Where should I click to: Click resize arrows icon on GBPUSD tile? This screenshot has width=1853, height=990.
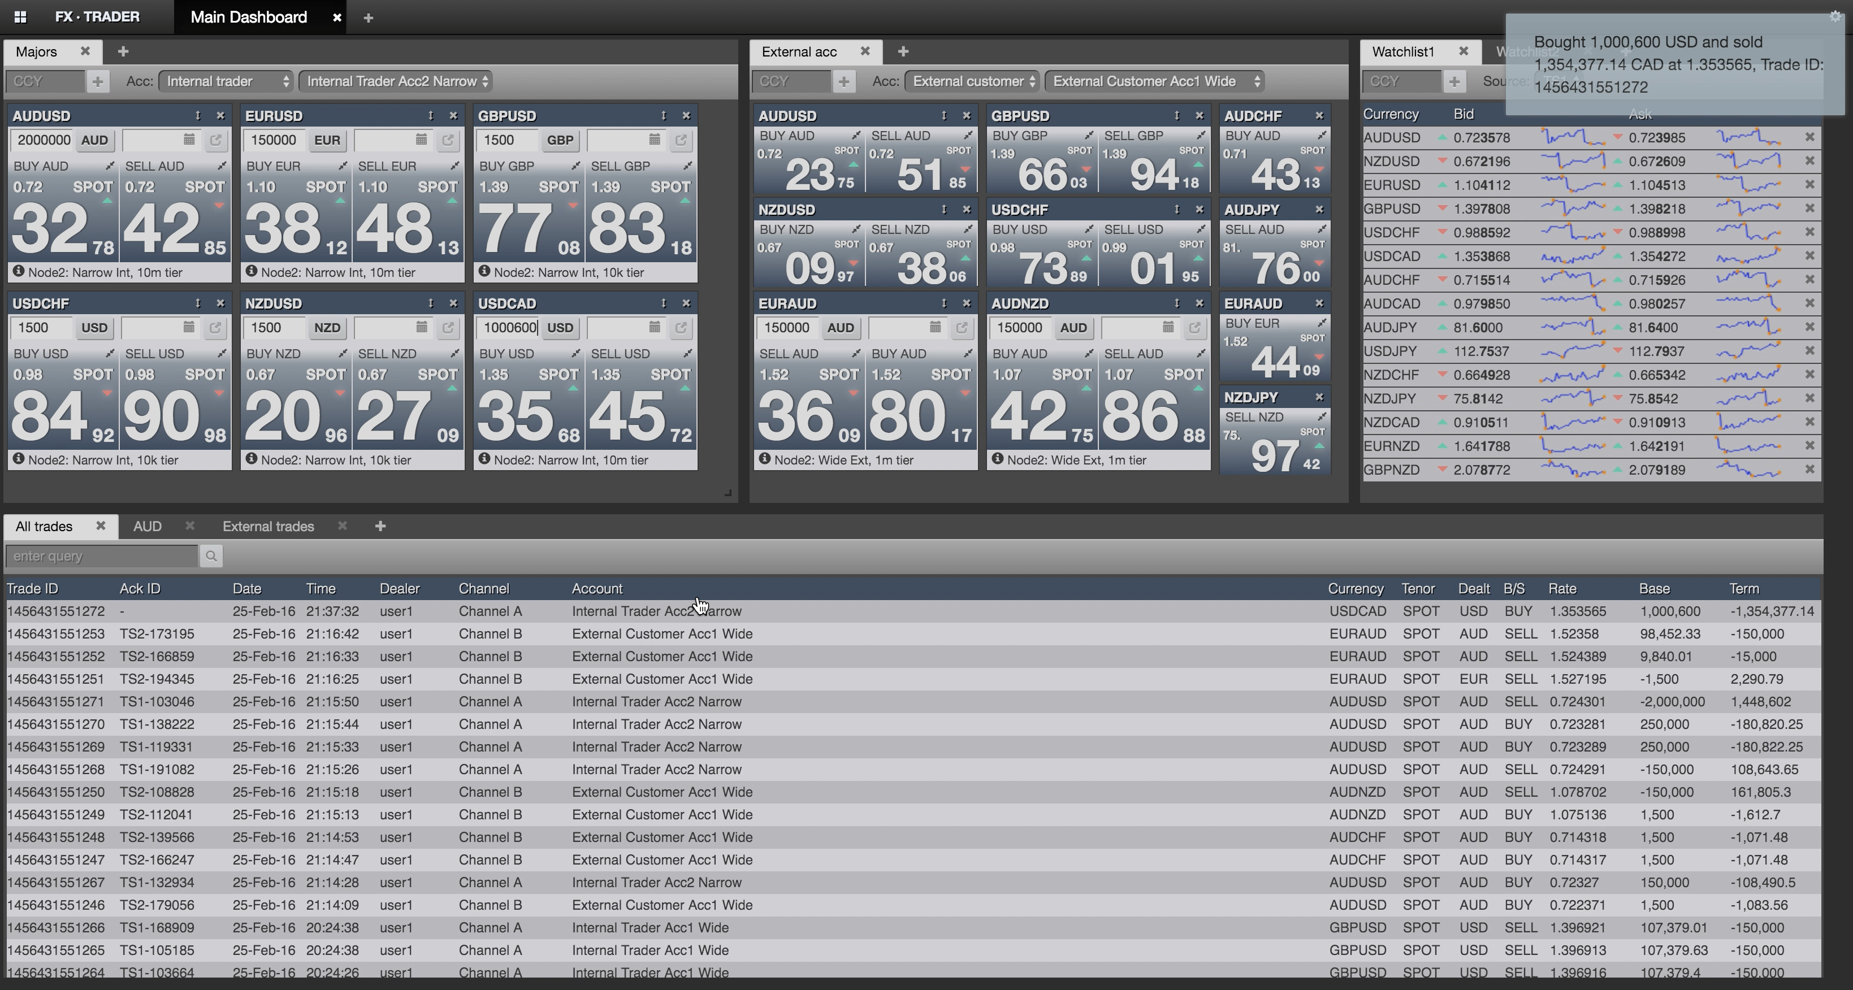pos(663,115)
